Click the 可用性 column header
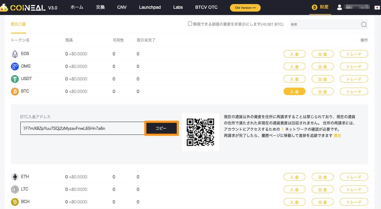The image size is (381, 209). 118,40
